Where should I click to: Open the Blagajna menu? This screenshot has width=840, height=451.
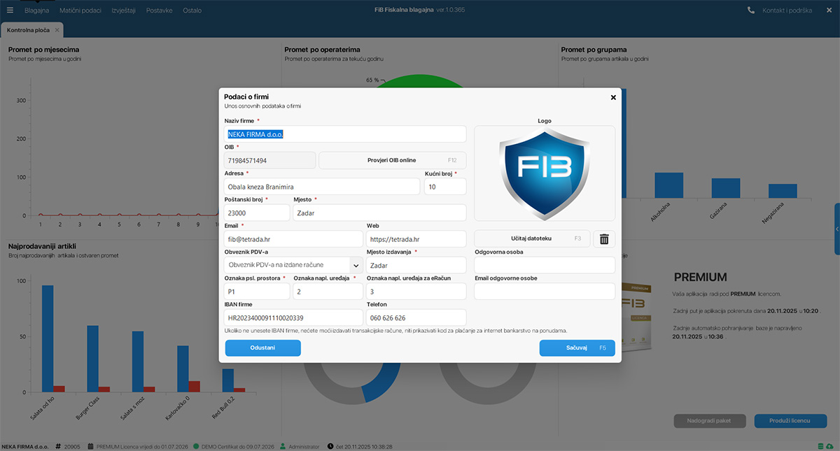(x=36, y=10)
